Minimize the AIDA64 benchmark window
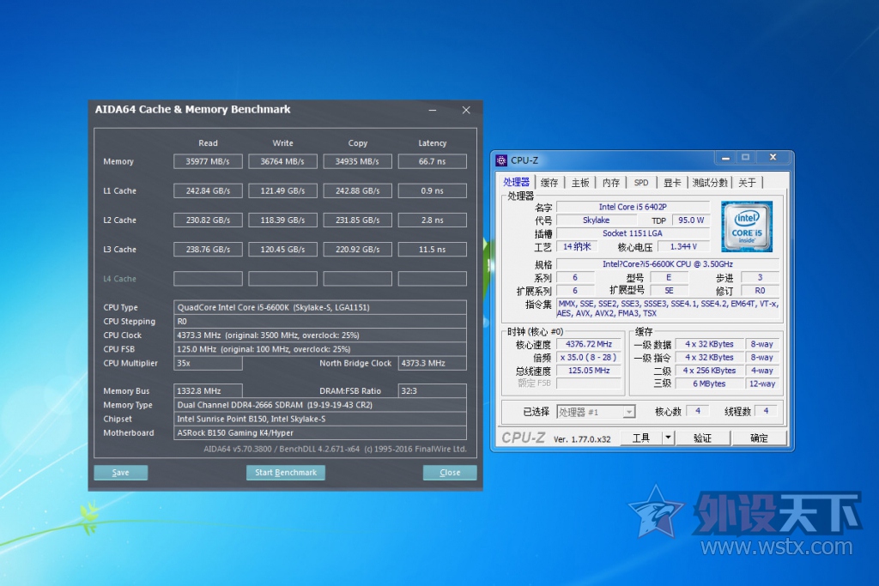Image resolution: width=879 pixels, height=586 pixels. (x=433, y=110)
